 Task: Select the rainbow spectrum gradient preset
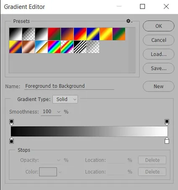tap(54, 47)
